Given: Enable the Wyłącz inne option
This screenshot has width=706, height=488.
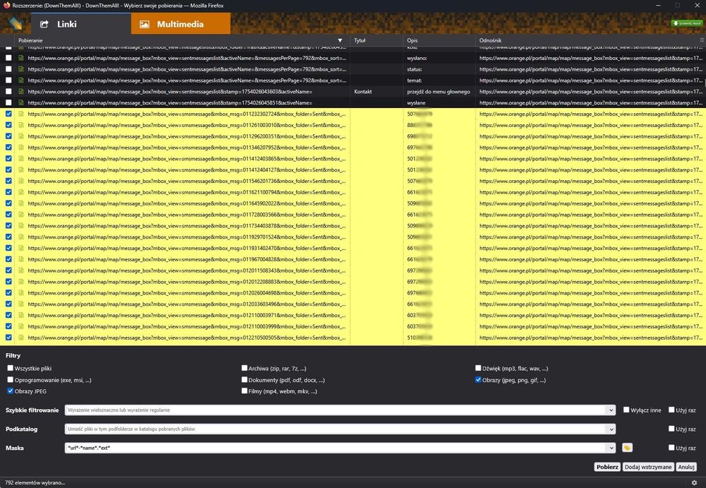Looking at the screenshot, I should pos(626,410).
